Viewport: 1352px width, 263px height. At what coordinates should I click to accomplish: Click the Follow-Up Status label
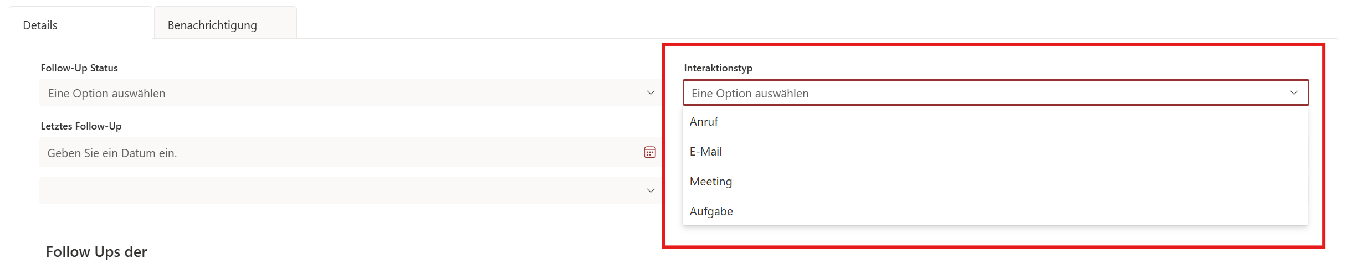[x=79, y=68]
